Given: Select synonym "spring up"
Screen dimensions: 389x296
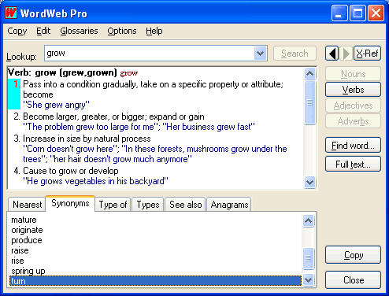Looking at the screenshot, I should (x=28, y=271).
